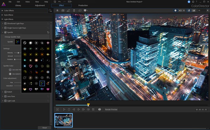The image size is (210, 130).
Task: Choose the 'no sparkle' style icon
Action: (x=25, y=43)
